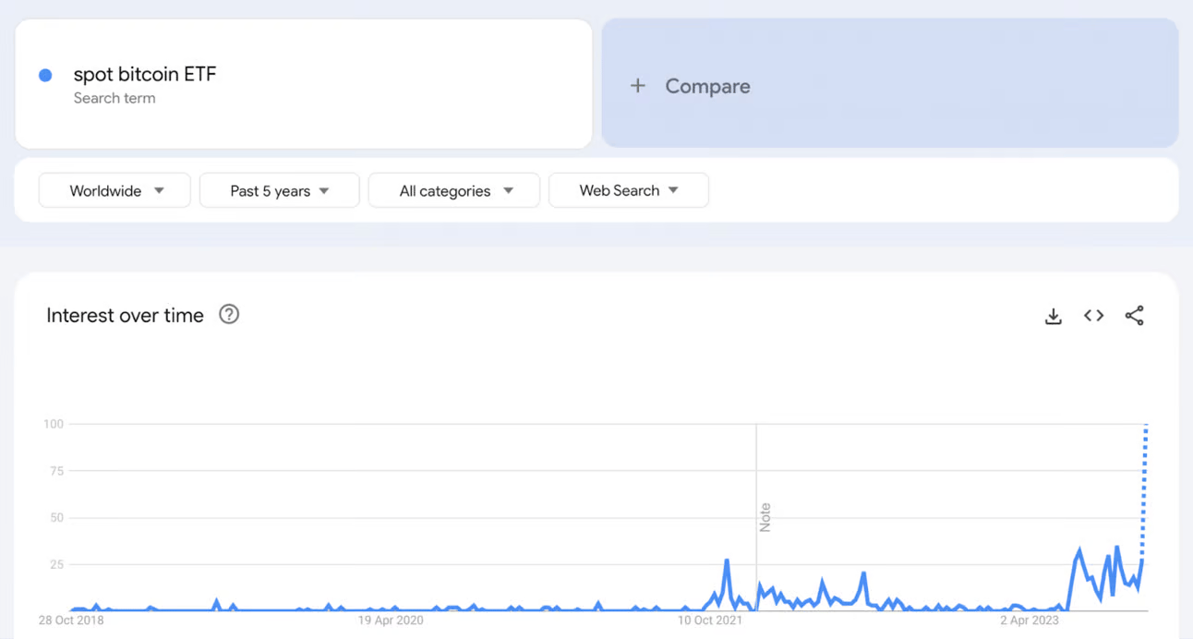Share the interest over time chart
Image resolution: width=1193 pixels, height=639 pixels.
pos(1134,316)
